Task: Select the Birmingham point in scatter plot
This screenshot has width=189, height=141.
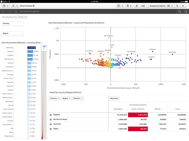Action: (109, 38)
